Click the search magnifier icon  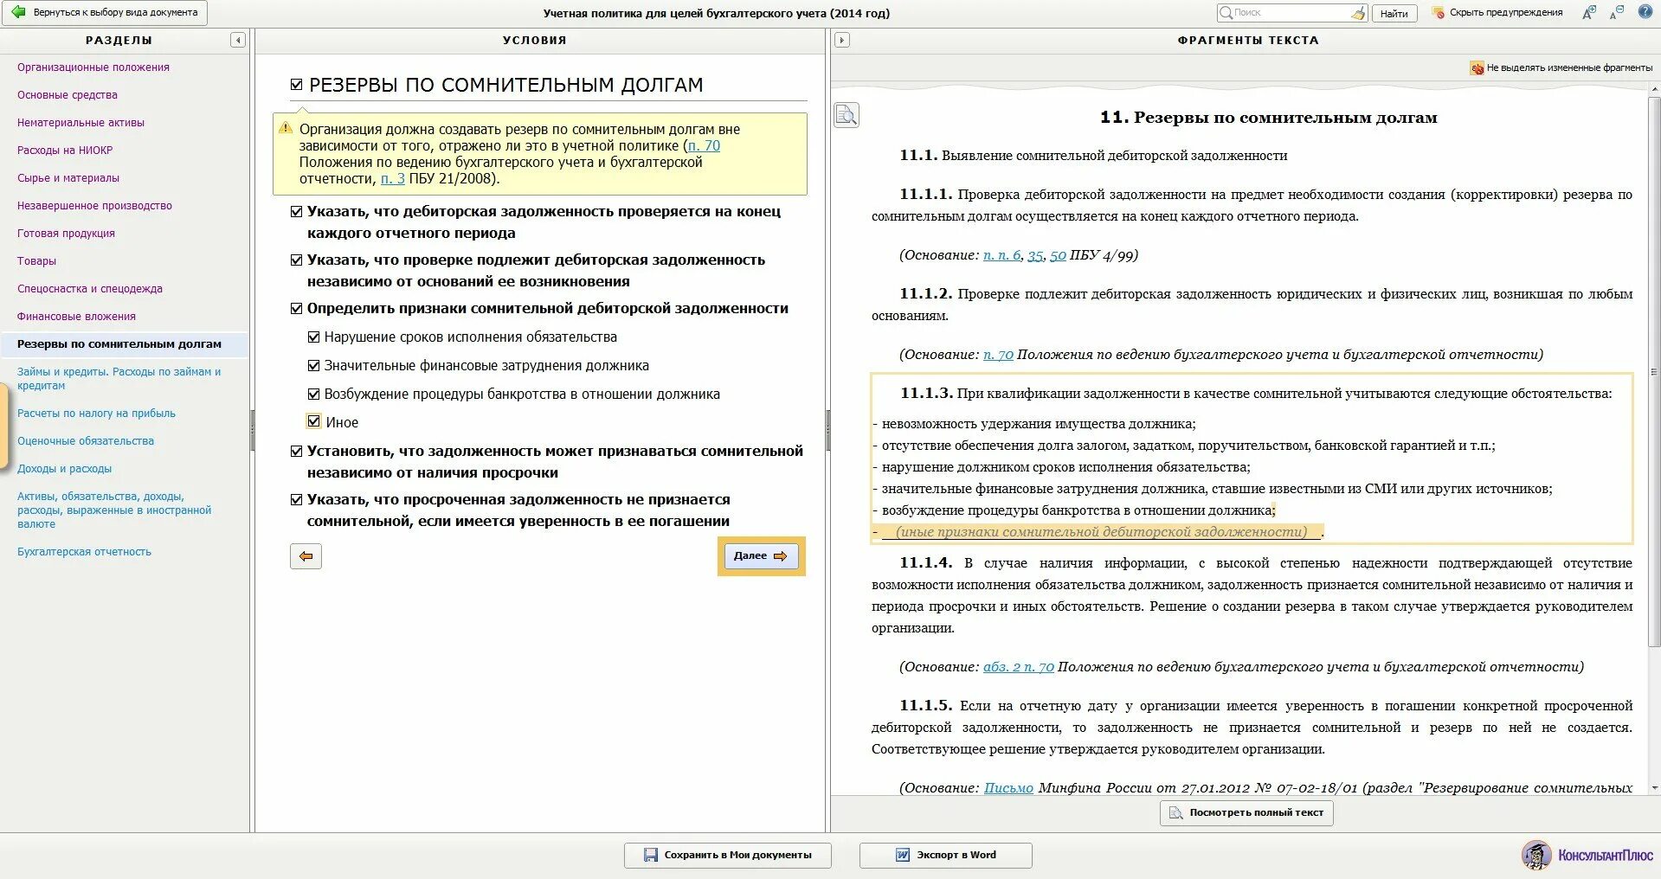pos(1226,12)
